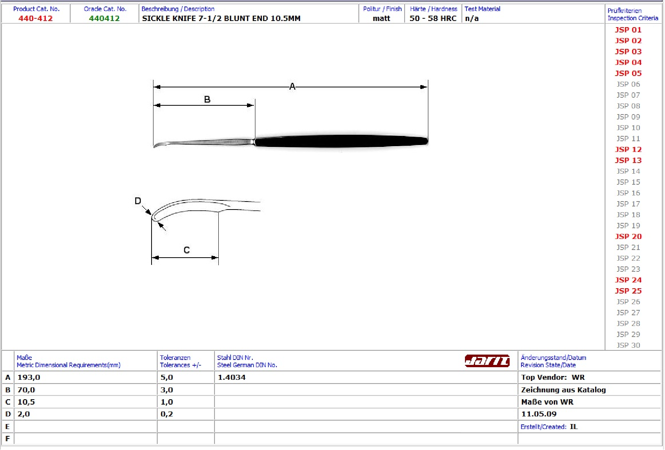Open inspection criterion JSP 12
Viewport: 665px width, 450px height.
[628, 150]
